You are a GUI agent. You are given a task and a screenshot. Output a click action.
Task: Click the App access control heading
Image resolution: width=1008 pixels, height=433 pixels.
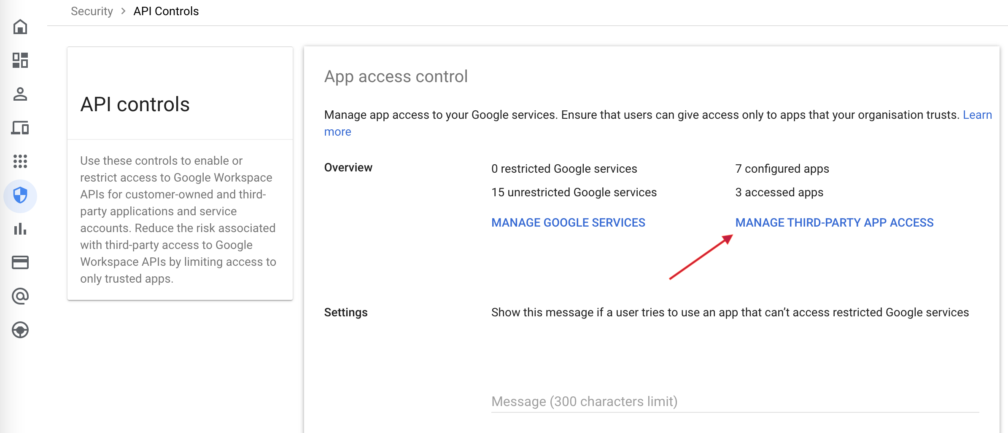pos(396,77)
